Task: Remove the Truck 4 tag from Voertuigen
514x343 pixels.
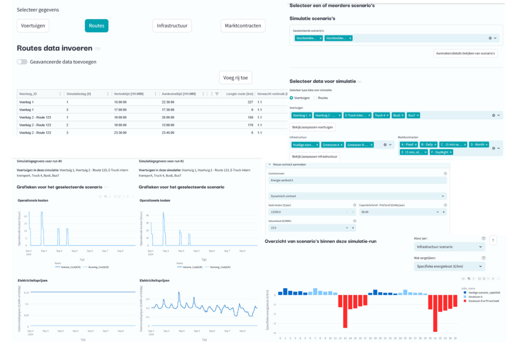Action: pos(388,115)
